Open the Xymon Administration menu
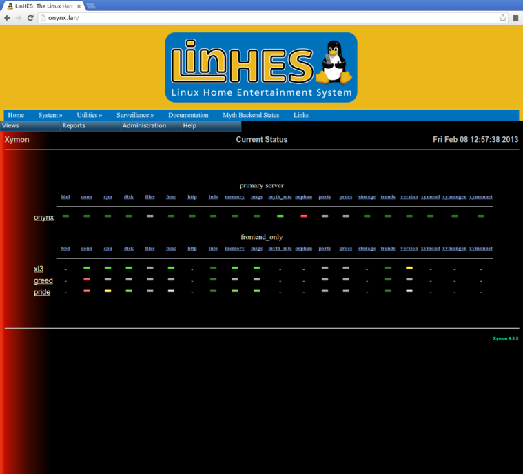 [151, 126]
